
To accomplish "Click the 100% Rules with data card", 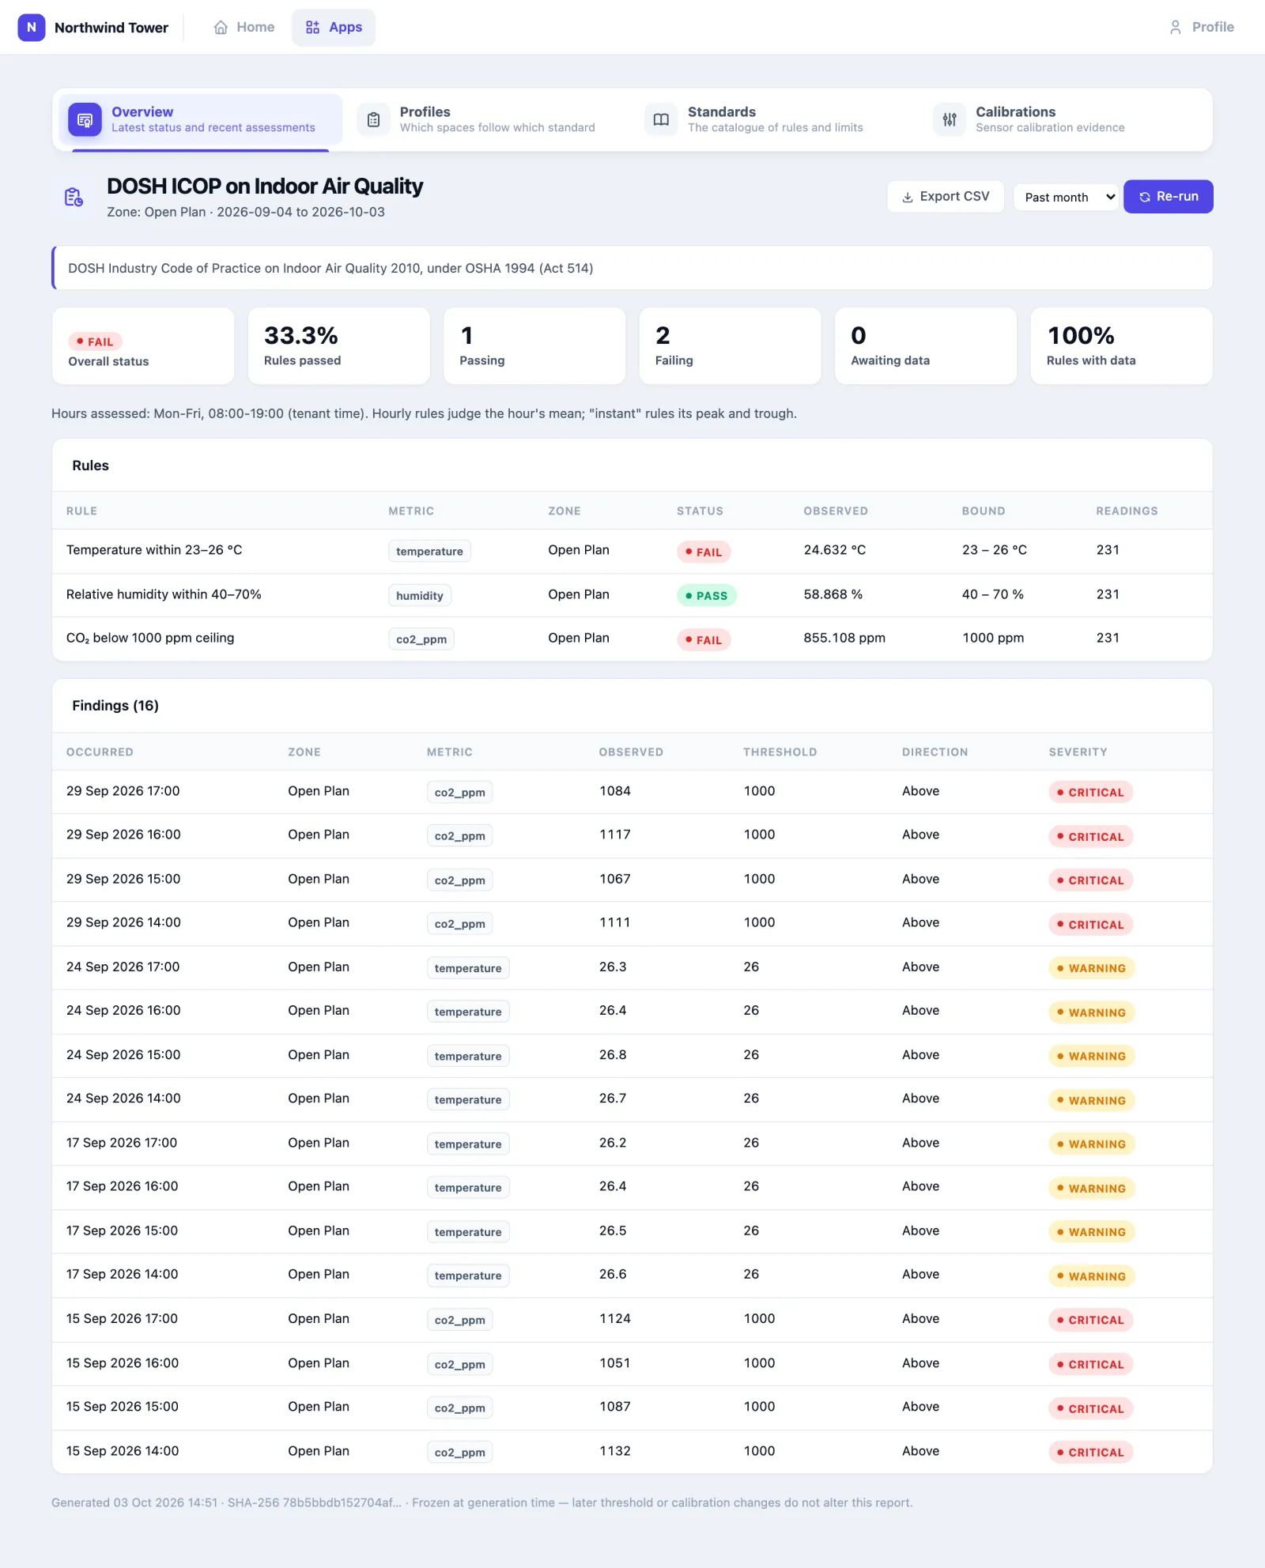I will click(1121, 346).
